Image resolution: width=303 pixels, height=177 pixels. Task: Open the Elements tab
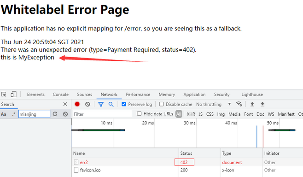coord(36,94)
